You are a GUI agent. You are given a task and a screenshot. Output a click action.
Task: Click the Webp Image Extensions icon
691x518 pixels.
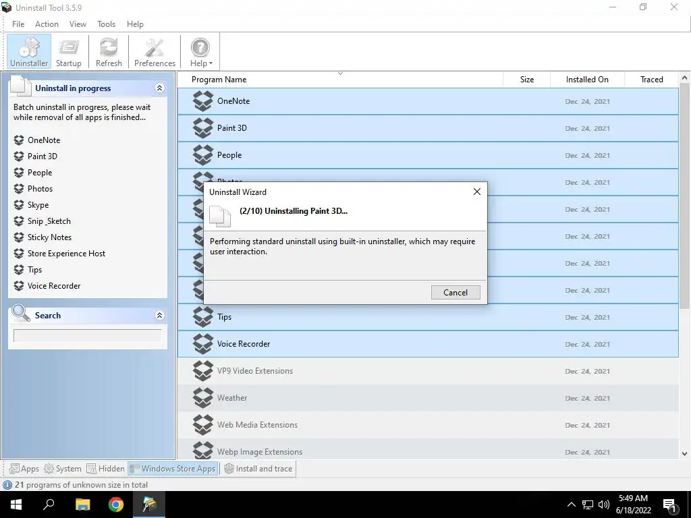pyautogui.click(x=203, y=451)
